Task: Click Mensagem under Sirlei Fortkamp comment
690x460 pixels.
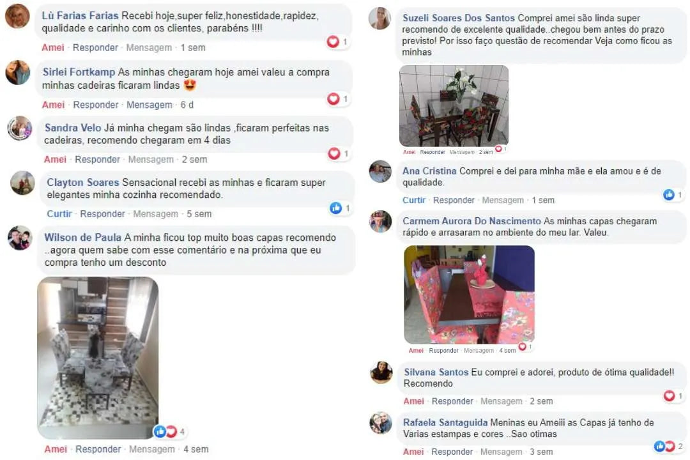Action: (149, 105)
